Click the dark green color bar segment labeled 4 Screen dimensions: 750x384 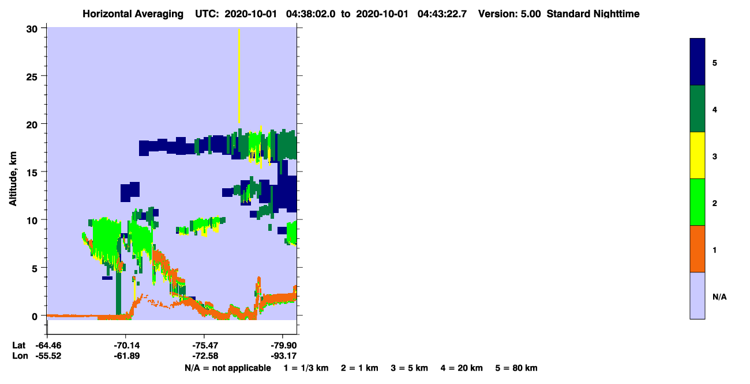pyautogui.click(x=697, y=109)
